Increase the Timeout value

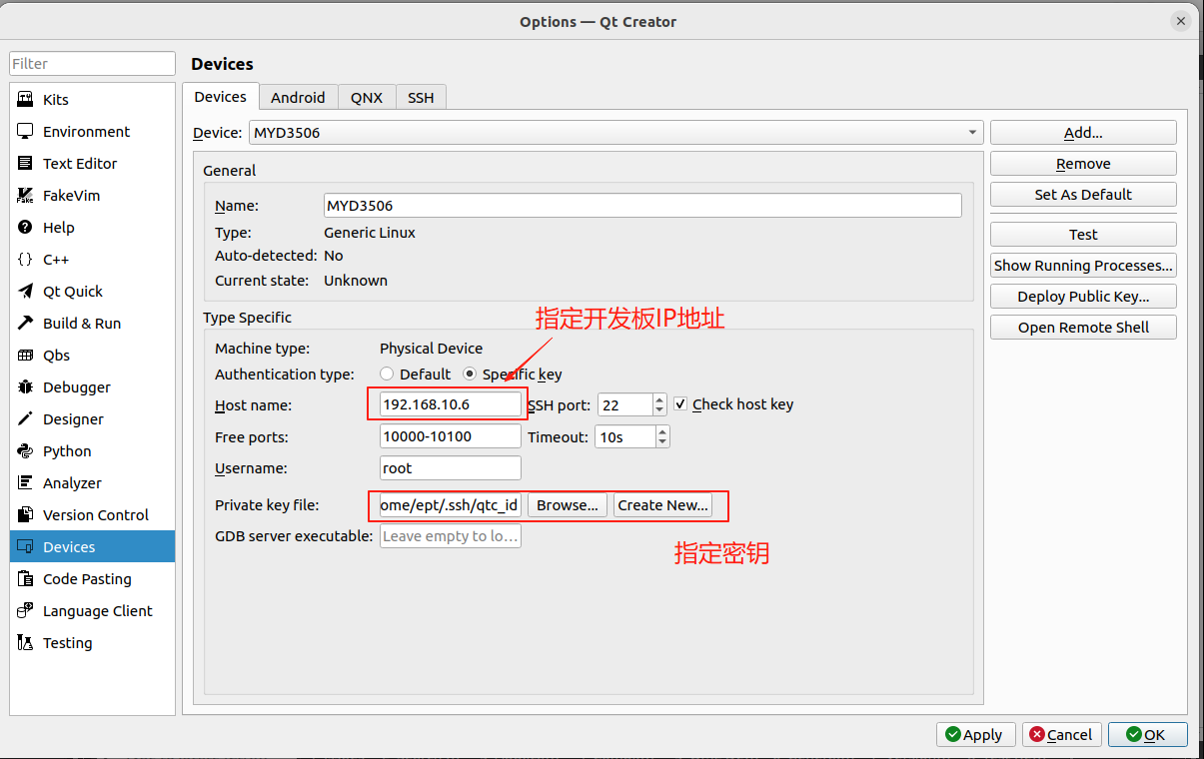663,431
